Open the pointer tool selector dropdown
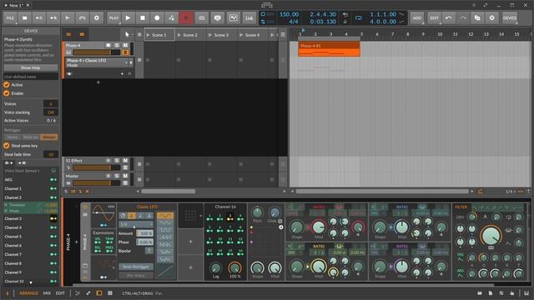The image size is (534, 300). [x=127, y=35]
